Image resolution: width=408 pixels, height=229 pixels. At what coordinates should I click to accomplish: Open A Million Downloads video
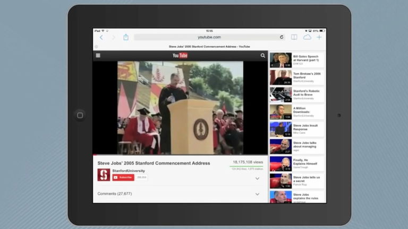297,112
